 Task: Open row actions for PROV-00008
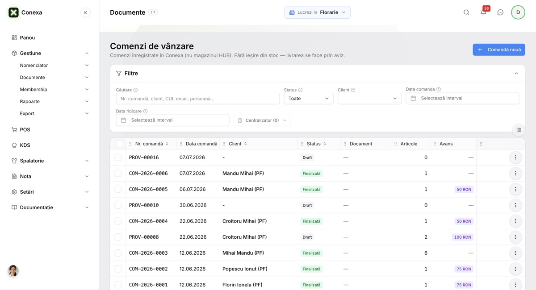[515, 237]
